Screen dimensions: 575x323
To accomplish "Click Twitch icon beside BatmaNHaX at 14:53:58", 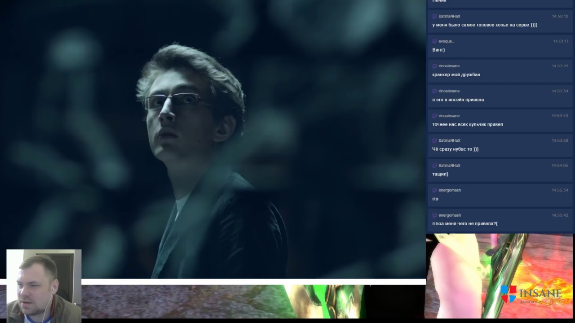I will [x=434, y=140].
